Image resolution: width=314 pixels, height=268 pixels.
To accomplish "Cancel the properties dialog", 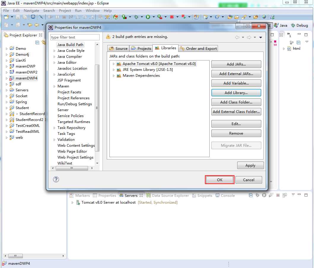I will [x=248, y=180].
